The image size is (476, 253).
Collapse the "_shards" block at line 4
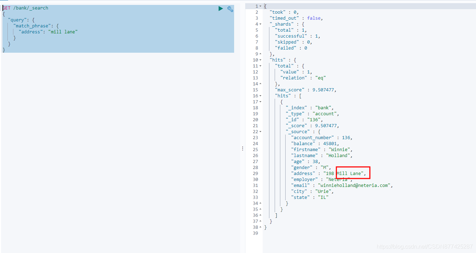(x=261, y=24)
